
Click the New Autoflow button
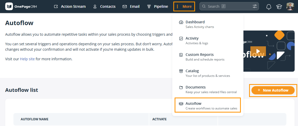coord(273,90)
